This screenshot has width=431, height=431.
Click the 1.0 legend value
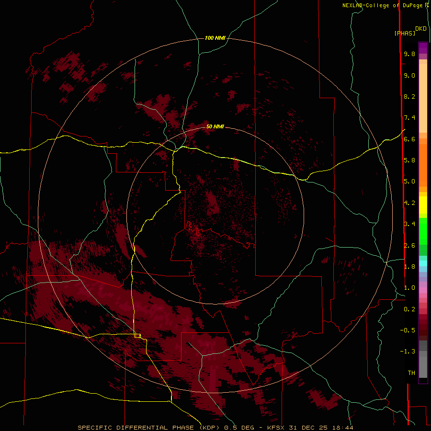(x=409, y=288)
